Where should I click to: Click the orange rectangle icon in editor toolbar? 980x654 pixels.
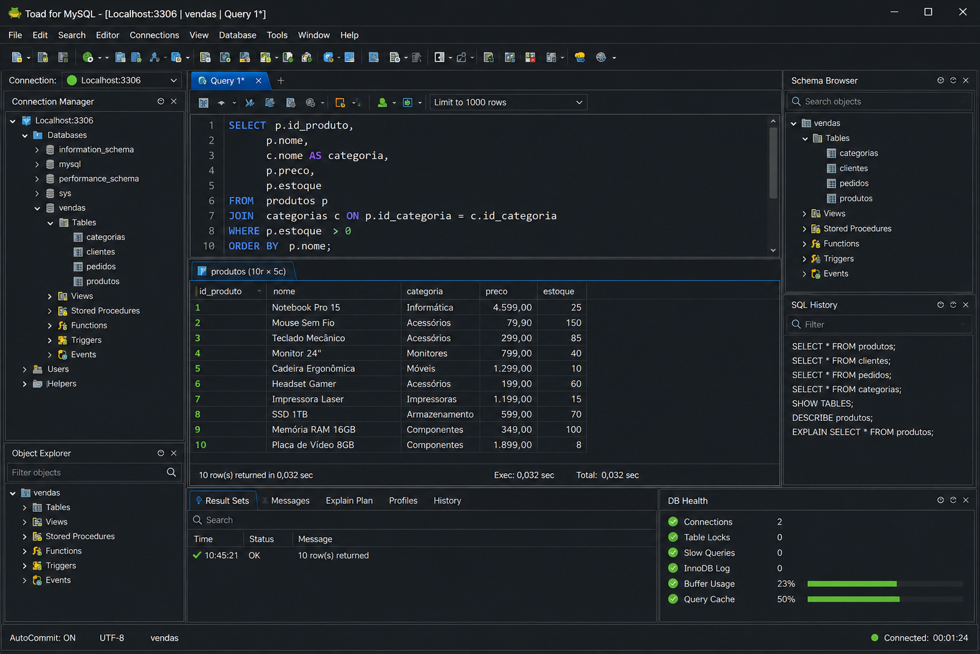point(340,102)
